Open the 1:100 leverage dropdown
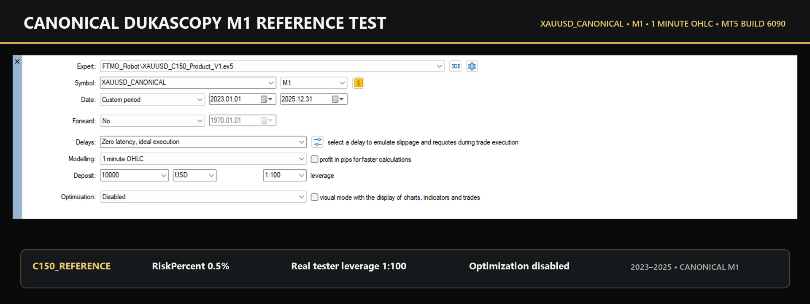Screen dimensions: 810x304 tap(285, 175)
